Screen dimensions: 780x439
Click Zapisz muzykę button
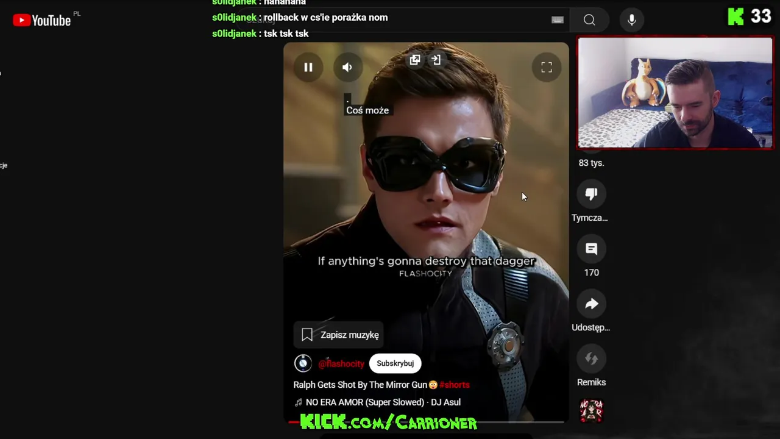click(340, 335)
